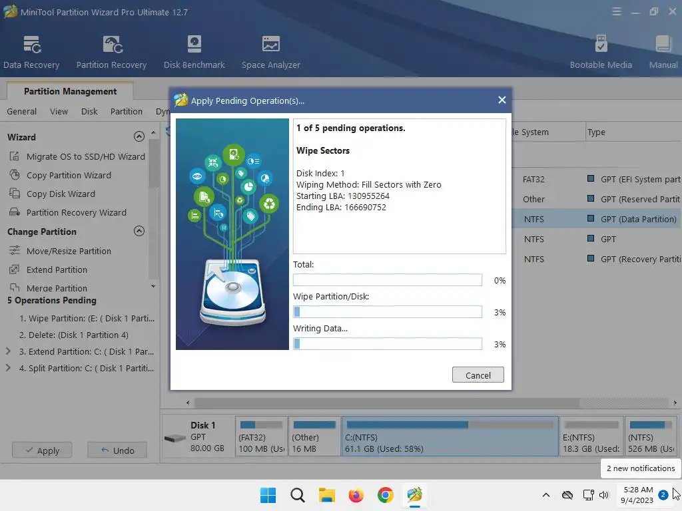
Task: Collapse the Change Partition section
Action: pyautogui.click(x=139, y=231)
